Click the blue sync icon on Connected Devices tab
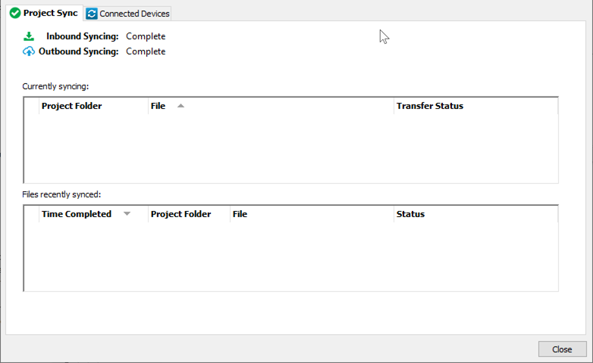This screenshot has height=363, width=593. pyautogui.click(x=92, y=14)
